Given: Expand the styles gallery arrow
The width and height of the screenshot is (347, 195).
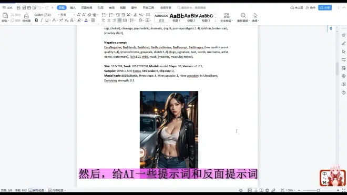Looking at the screenshot, I should pyautogui.click(x=216, y=21).
